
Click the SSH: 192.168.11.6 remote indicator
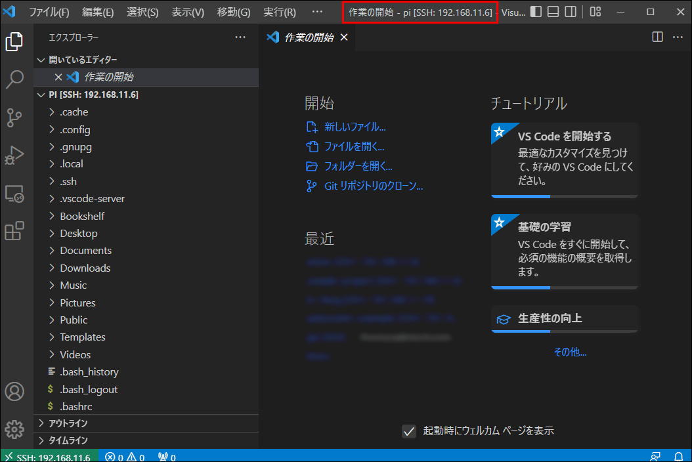point(48,457)
